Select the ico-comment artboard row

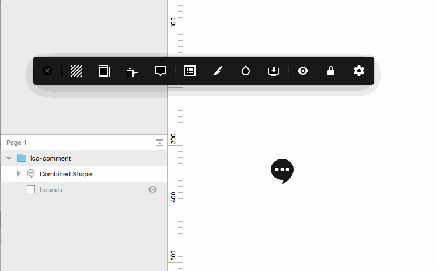(83, 158)
